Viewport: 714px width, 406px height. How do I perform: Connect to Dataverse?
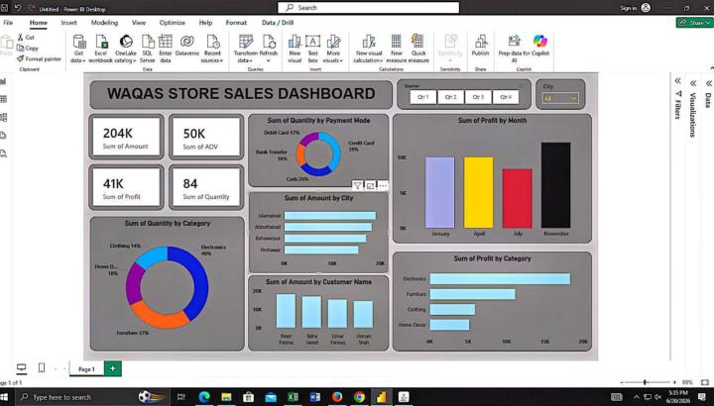[186, 46]
